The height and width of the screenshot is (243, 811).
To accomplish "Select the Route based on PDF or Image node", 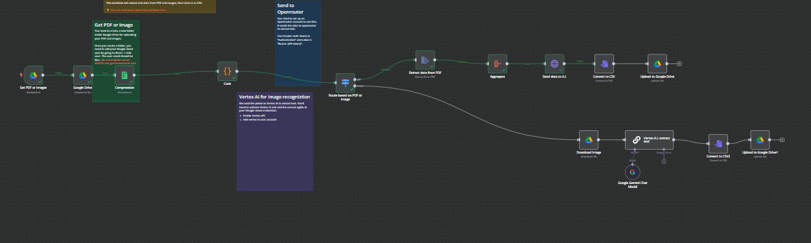I will click(345, 82).
